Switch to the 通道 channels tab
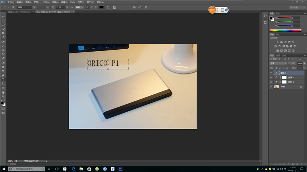This screenshot has height=172, width=307. point(278,55)
